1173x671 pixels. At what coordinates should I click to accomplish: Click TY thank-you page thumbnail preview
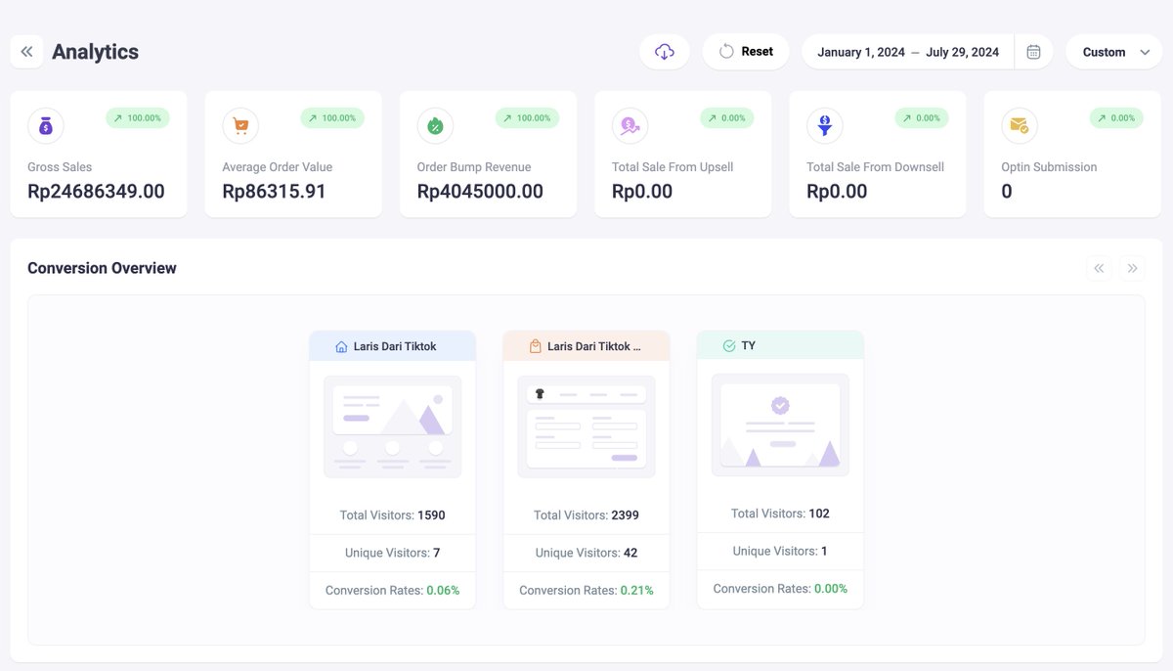click(780, 425)
